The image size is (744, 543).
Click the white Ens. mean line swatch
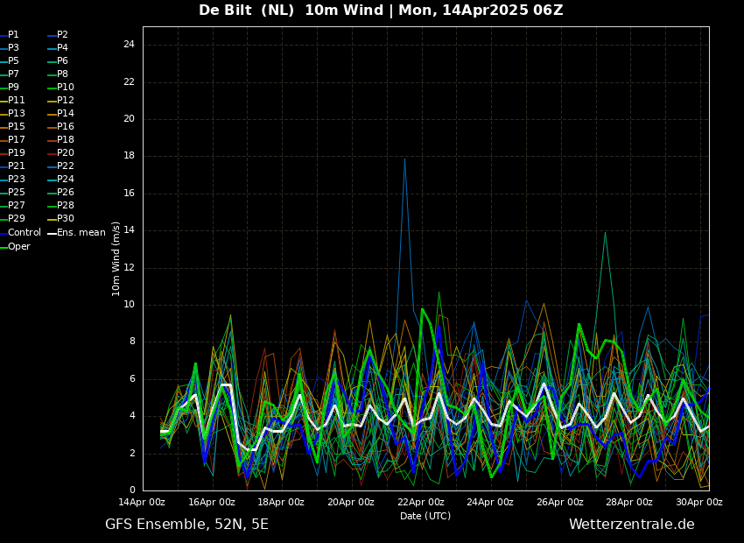52,233
